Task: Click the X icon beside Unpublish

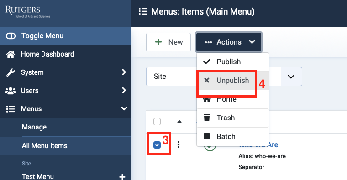Action: [207, 80]
